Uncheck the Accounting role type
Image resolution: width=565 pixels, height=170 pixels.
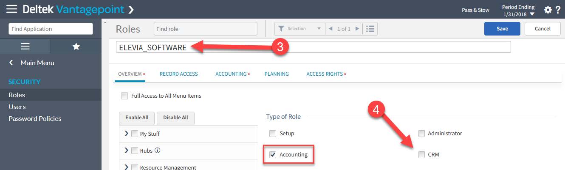tap(273, 154)
